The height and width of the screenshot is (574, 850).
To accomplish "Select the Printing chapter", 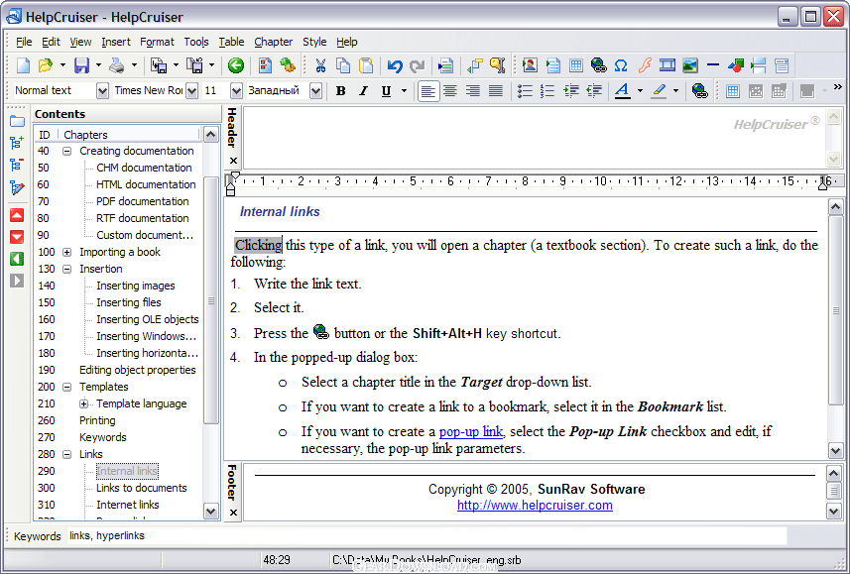I will 97,420.
